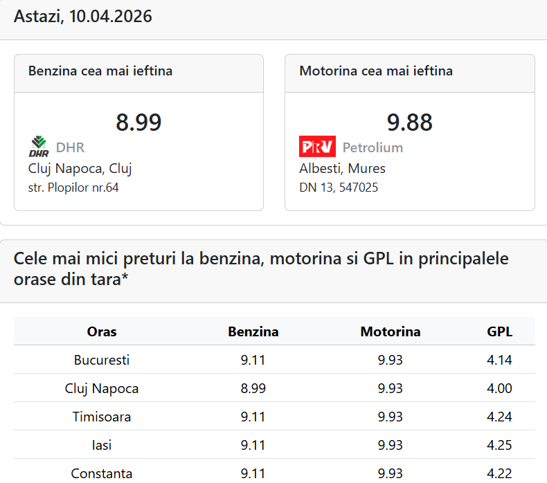Screen dimensions: 547x483
Task: Click the Motorina column header
Action: click(x=391, y=331)
